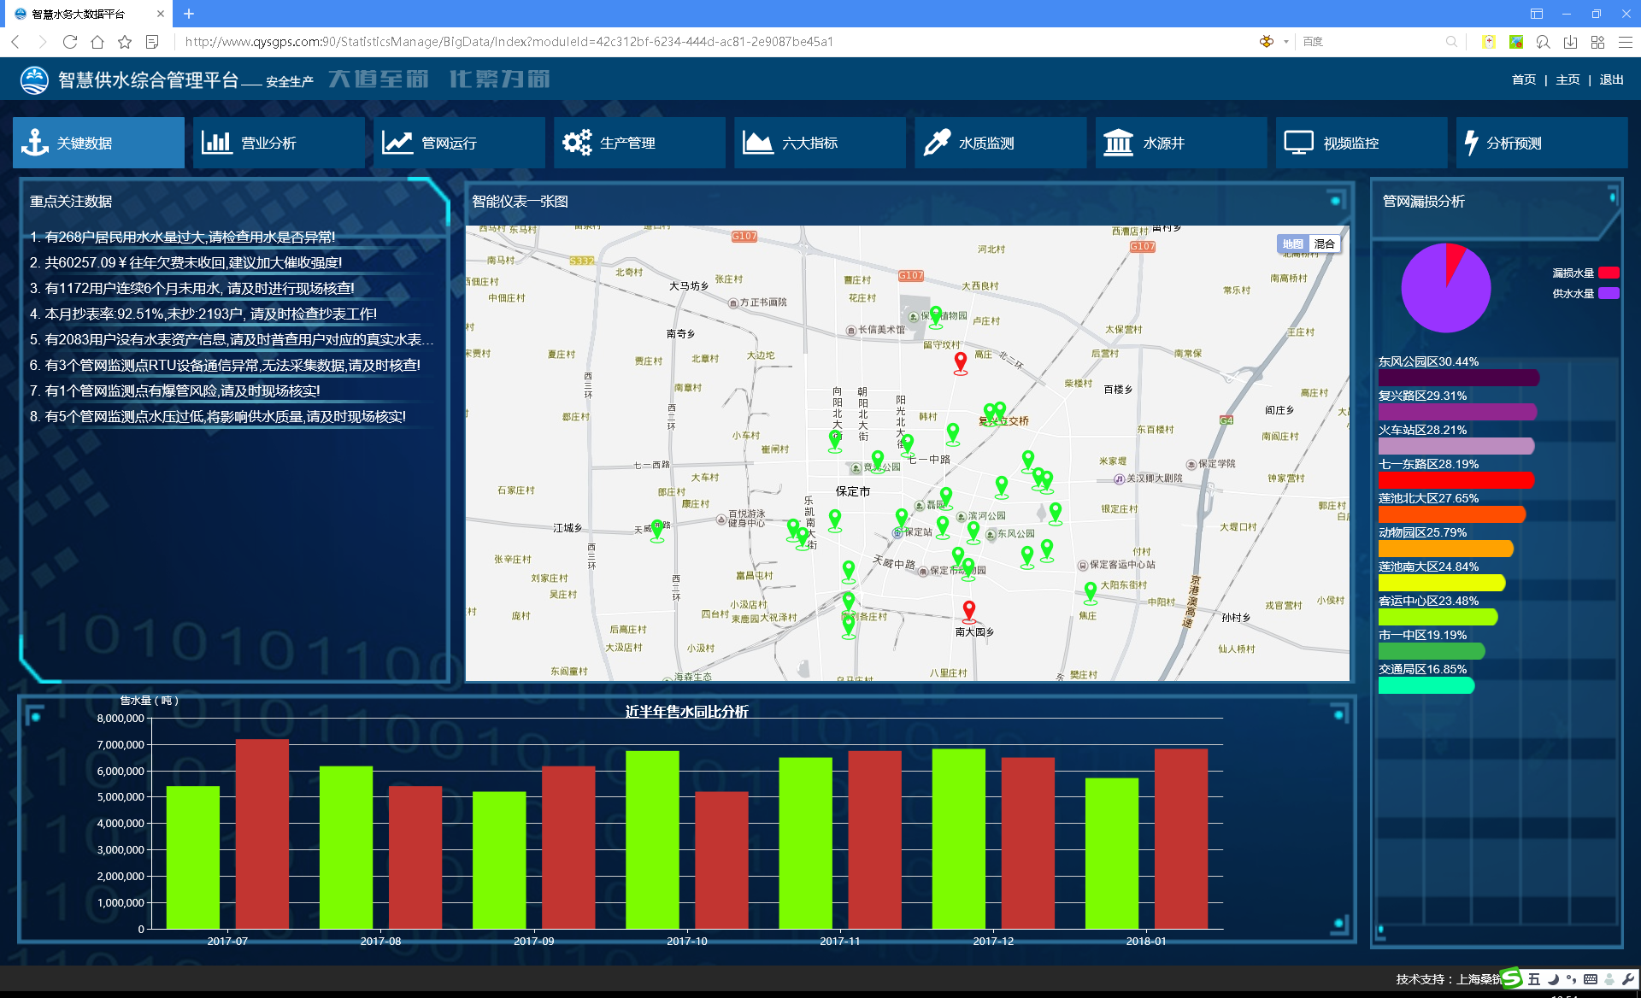Open the 关键数据 tab
Viewport: 1641px width, 998px height.
pos(98,143)
